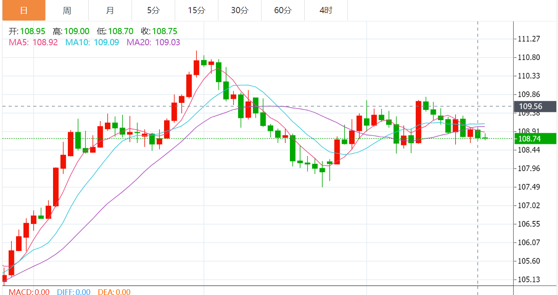Viewport: 558px width, 295px height.
Task: Click the 108.44 price axis label
Action: coord(529,150)
